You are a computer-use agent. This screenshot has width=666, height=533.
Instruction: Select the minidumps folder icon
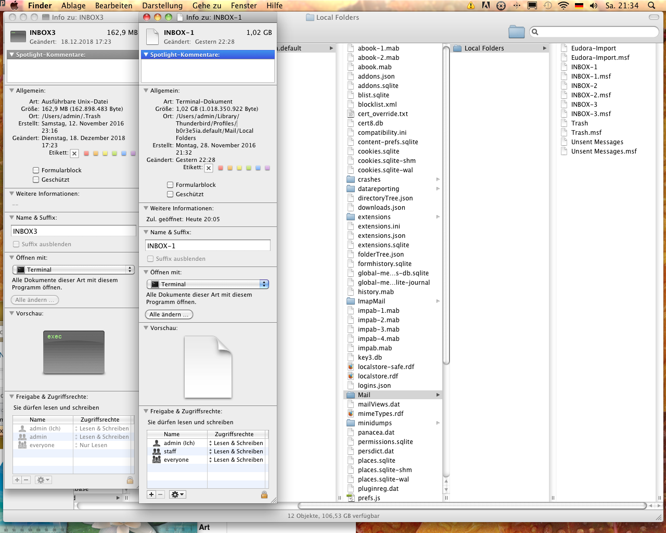click(x=351, y=423)
